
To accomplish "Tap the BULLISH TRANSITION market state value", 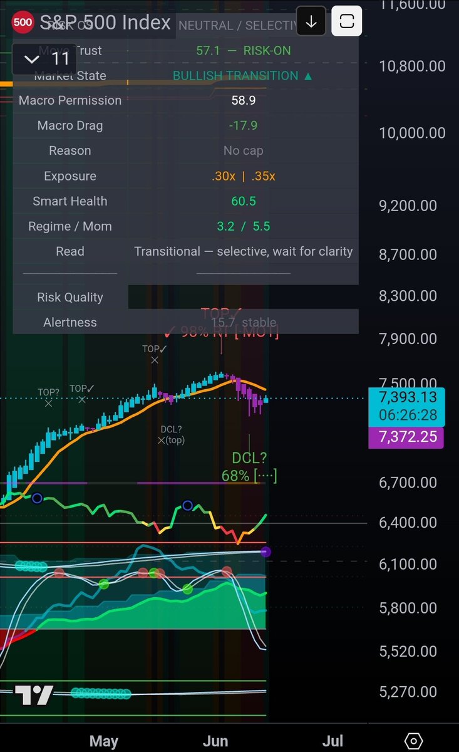I will click(243, 75).
